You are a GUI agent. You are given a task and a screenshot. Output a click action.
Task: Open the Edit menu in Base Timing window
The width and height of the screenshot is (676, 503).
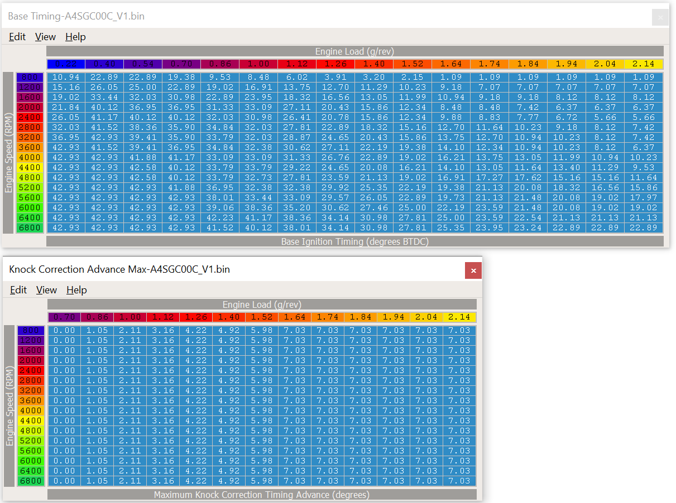(17, 37)
